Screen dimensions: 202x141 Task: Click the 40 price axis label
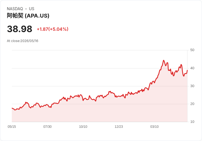192,68
